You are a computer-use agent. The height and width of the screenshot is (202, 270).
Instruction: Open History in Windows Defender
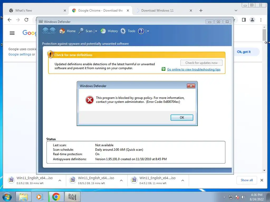pyautogui.click(x=109, y=31)
